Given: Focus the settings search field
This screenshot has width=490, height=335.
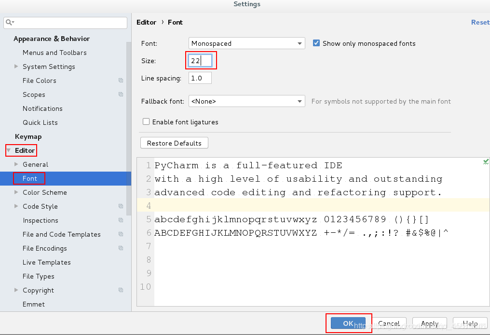Looking at the screenshot, I should [x=65, y=23].
